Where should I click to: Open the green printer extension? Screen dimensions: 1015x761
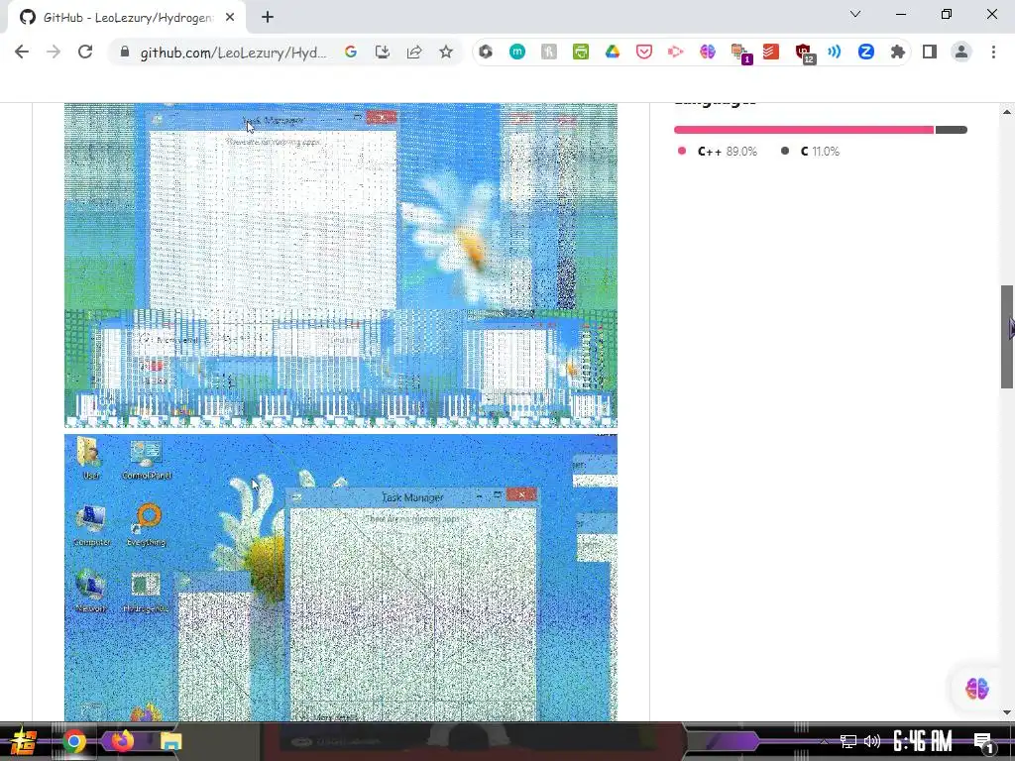click(x=581, y=52)
